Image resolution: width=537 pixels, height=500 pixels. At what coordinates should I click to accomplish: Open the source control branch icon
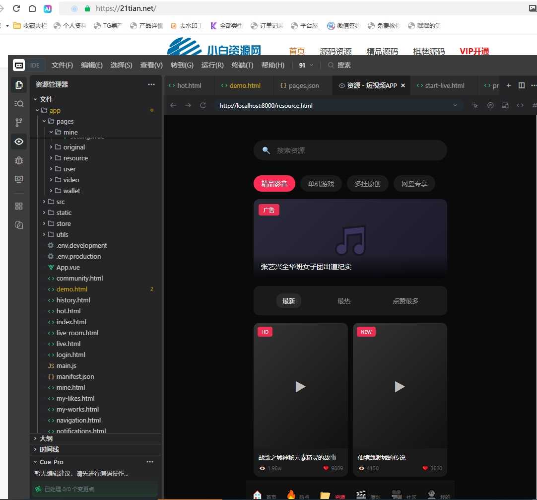[19, 122]
